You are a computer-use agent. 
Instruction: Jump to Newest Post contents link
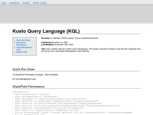click(22, 52)
